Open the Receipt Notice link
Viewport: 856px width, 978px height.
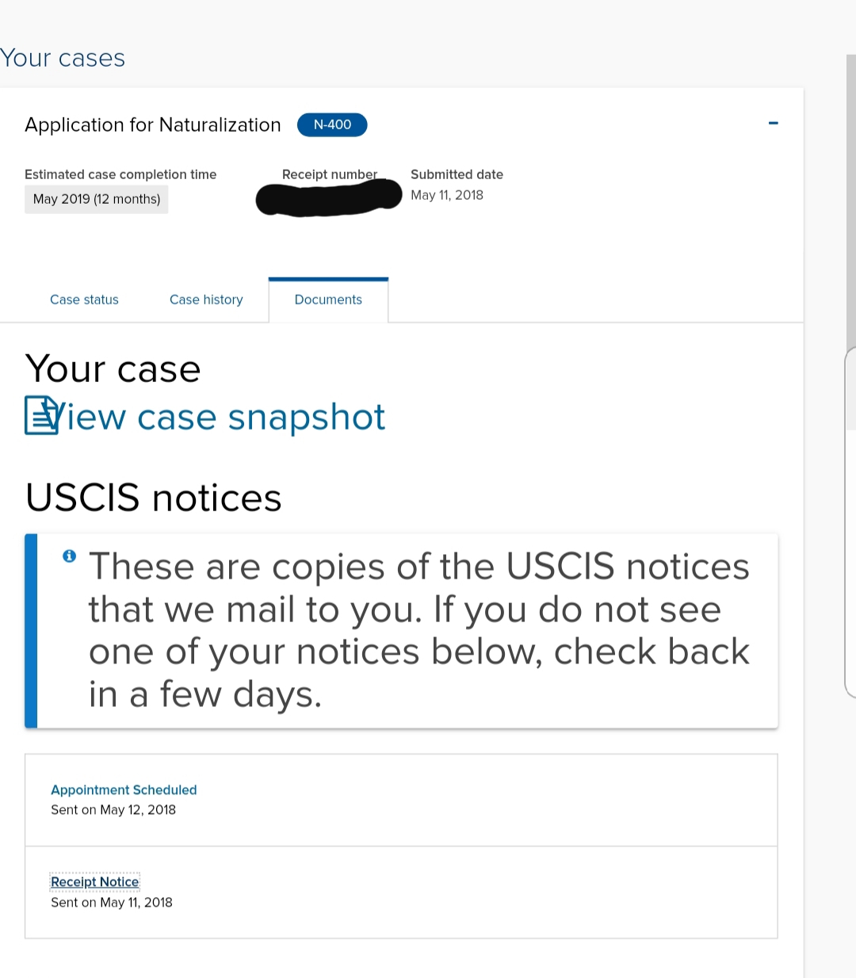pos(95,882)
